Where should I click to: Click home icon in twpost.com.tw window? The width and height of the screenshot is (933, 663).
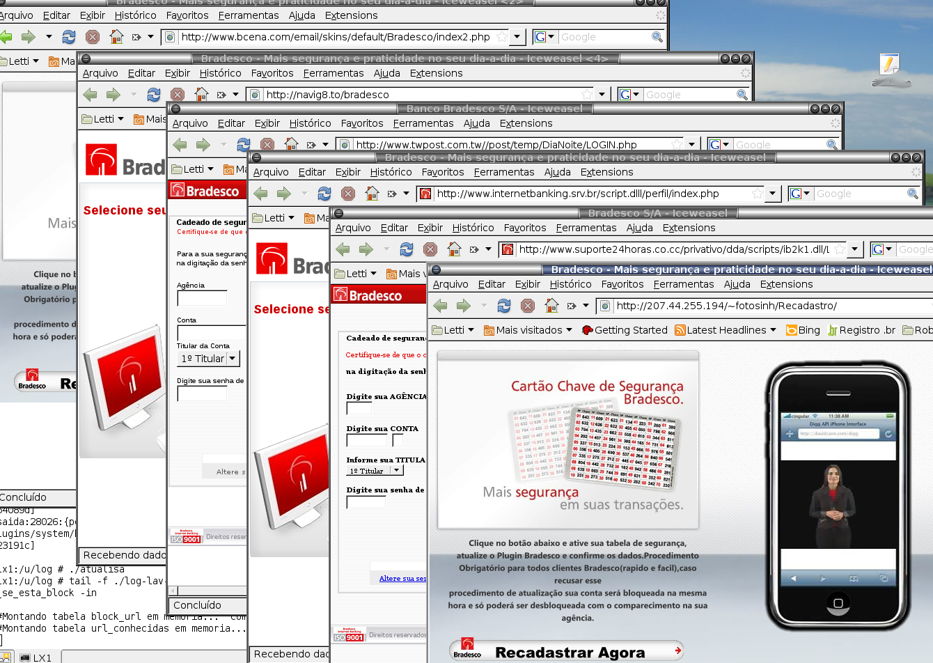(x=291, y=144)
